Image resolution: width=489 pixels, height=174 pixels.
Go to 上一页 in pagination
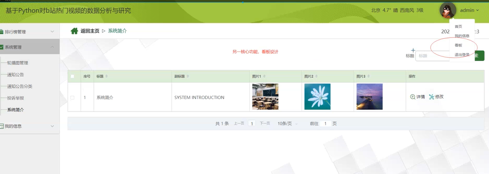(x=239, y=123)
